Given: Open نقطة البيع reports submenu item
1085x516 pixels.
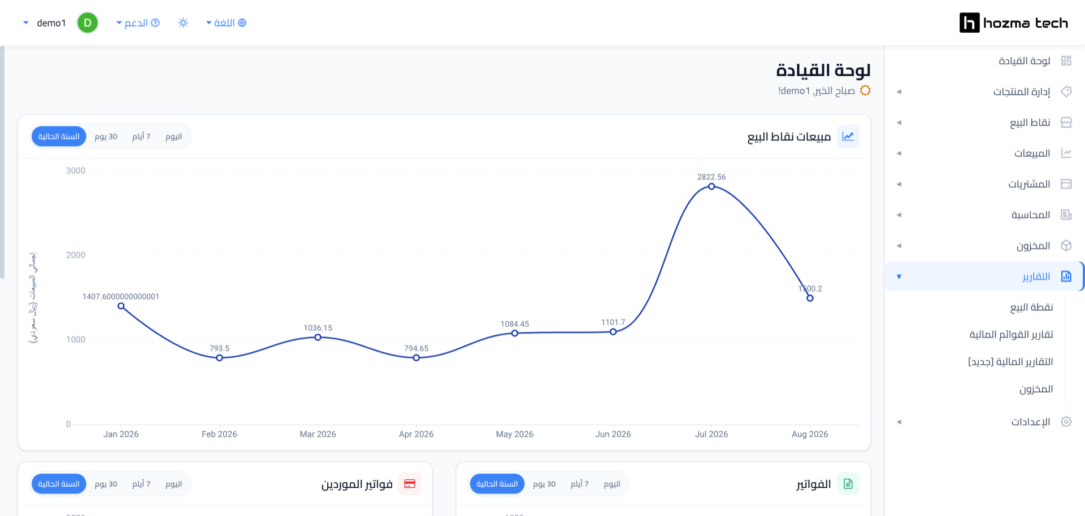Looking at the screenshot, I should pos(1031,307).
